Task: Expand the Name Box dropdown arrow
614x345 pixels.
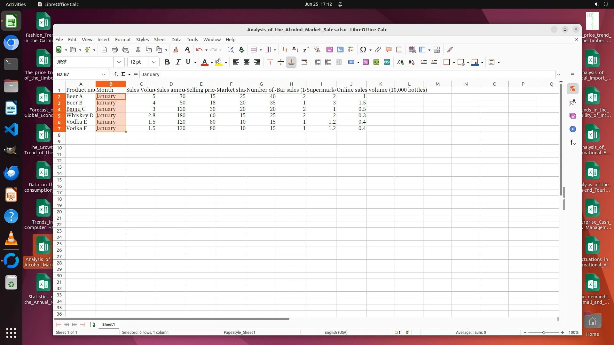Action: [104, 74]
